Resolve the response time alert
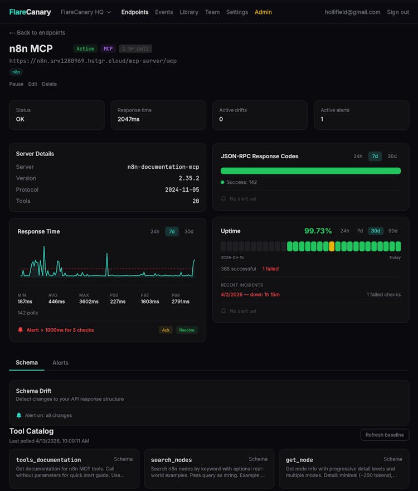This screenshot has height=491, width=418. pos(187,330)
